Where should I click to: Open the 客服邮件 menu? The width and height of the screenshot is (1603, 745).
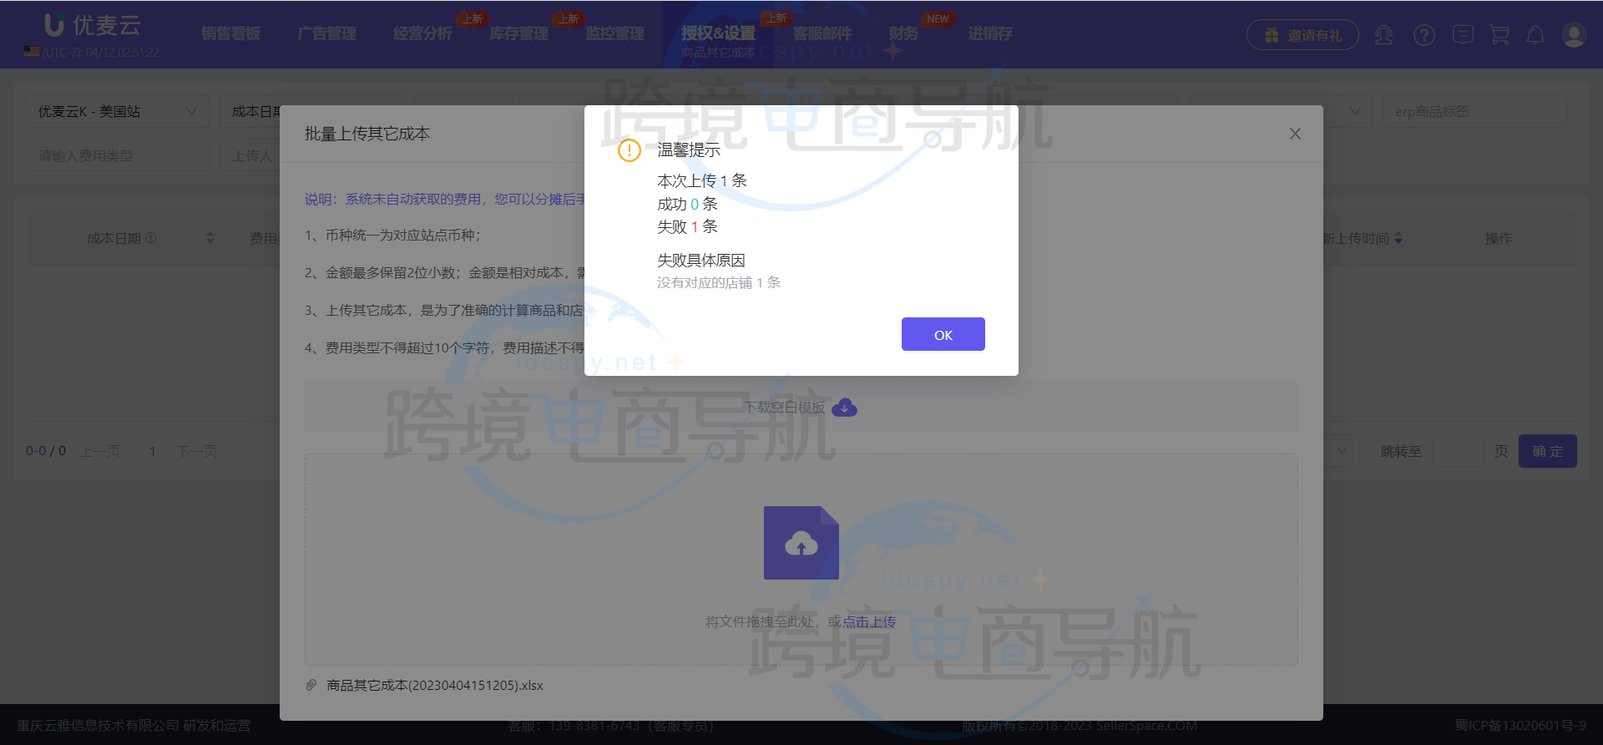point(822,33)
